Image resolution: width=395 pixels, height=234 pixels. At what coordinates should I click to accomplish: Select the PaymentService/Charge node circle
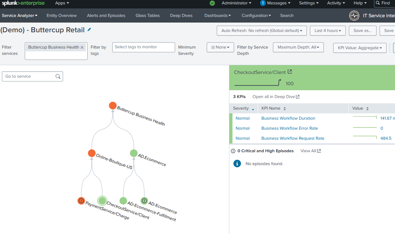81,201
